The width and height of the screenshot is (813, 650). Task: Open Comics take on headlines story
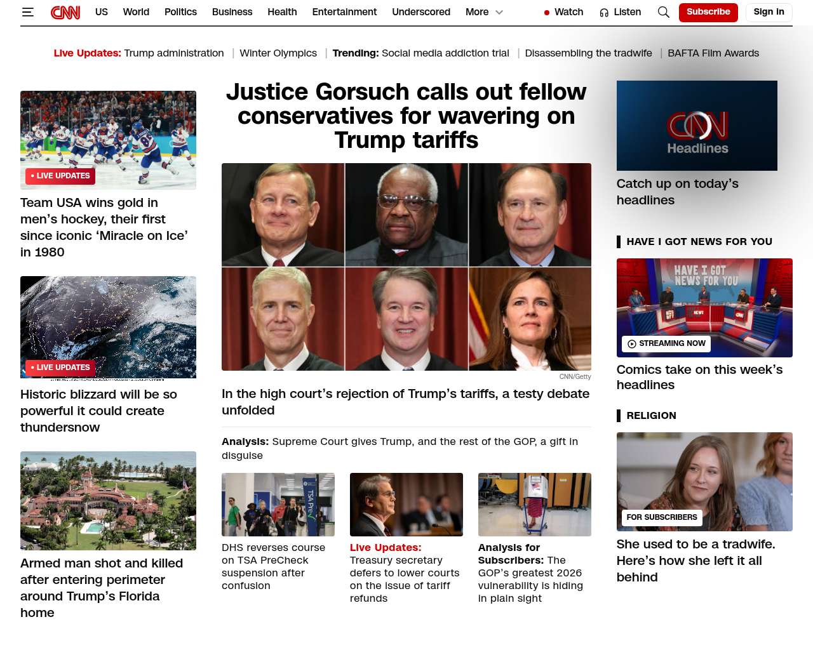(x=699, y=377)
